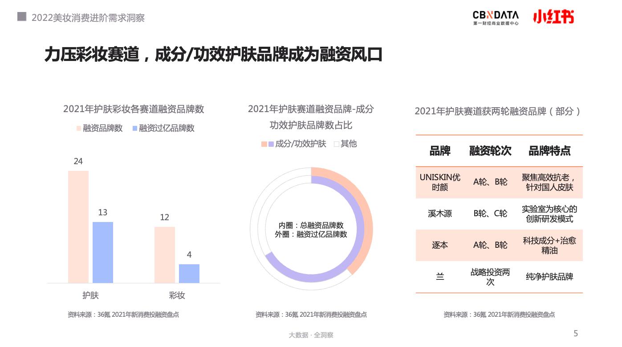
Task: Select the 溪木源 brand cell
Action: point(440,214)
